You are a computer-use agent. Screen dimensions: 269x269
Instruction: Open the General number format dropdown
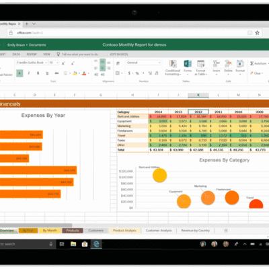144,63
